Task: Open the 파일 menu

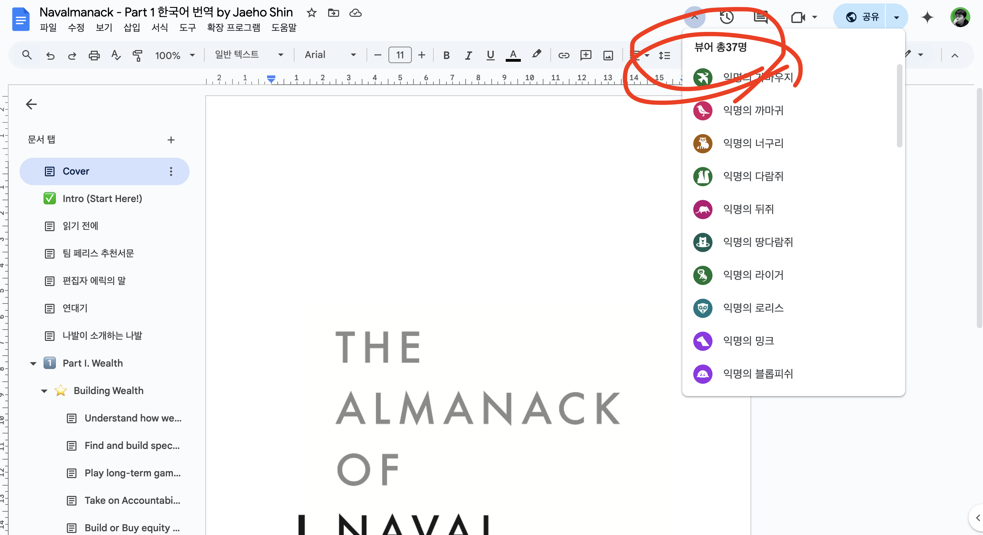Action: (48, 28)
